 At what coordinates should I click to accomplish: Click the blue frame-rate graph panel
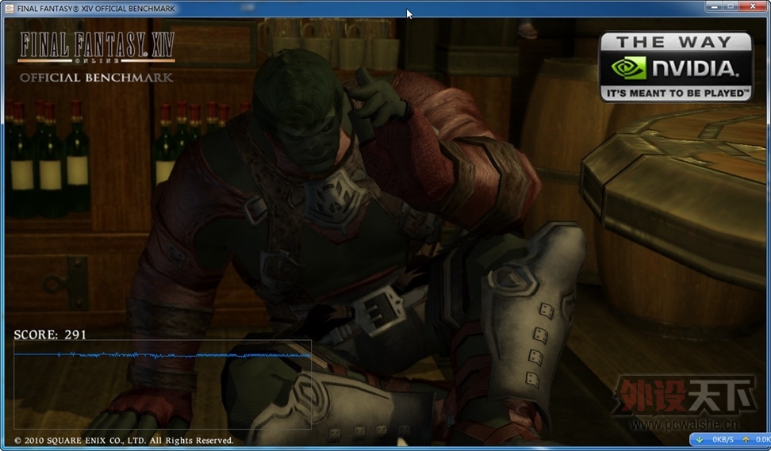(163, 384)
